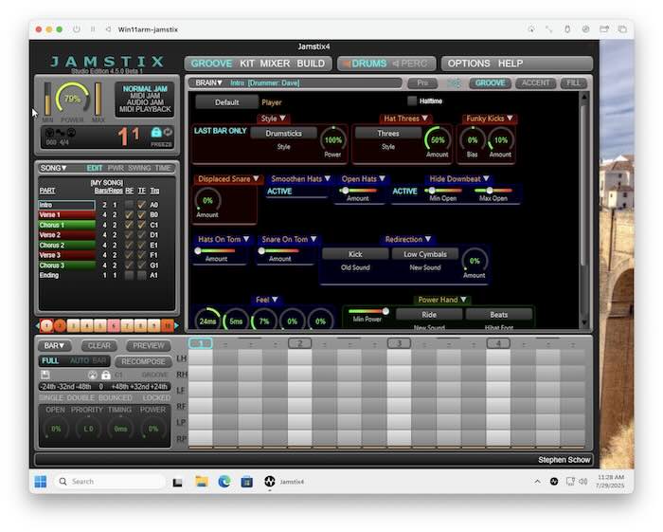Toggle the RF checkbox for Chorus 1
Image resolution: width=663 pixels, height=532 pixels.
coord(129,225)
